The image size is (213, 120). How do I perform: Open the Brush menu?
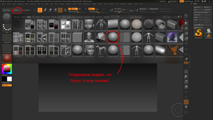[9, 4]
